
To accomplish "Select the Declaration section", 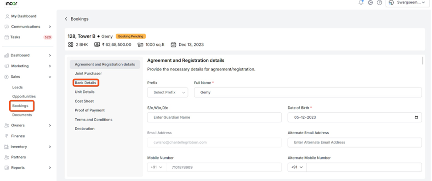I will pyautogui.click(x=85, y=129).
